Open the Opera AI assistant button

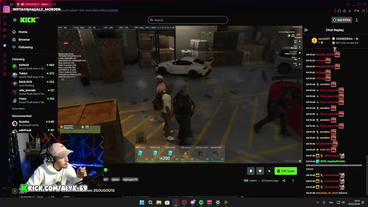[x=356, y=11]
